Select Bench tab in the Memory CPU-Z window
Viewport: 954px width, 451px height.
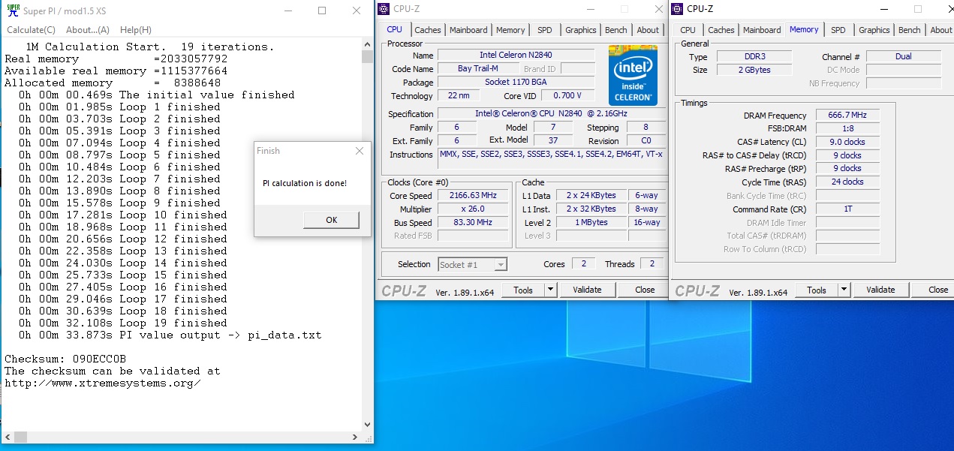coord(910,30)
